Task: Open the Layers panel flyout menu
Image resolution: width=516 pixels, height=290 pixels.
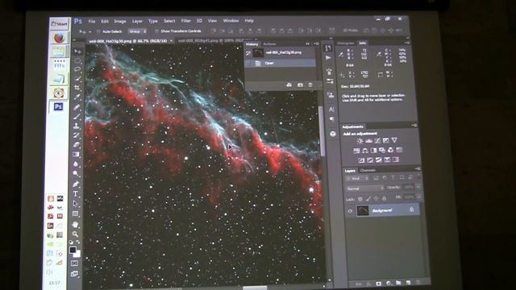Action: click(x=418, y=168)
